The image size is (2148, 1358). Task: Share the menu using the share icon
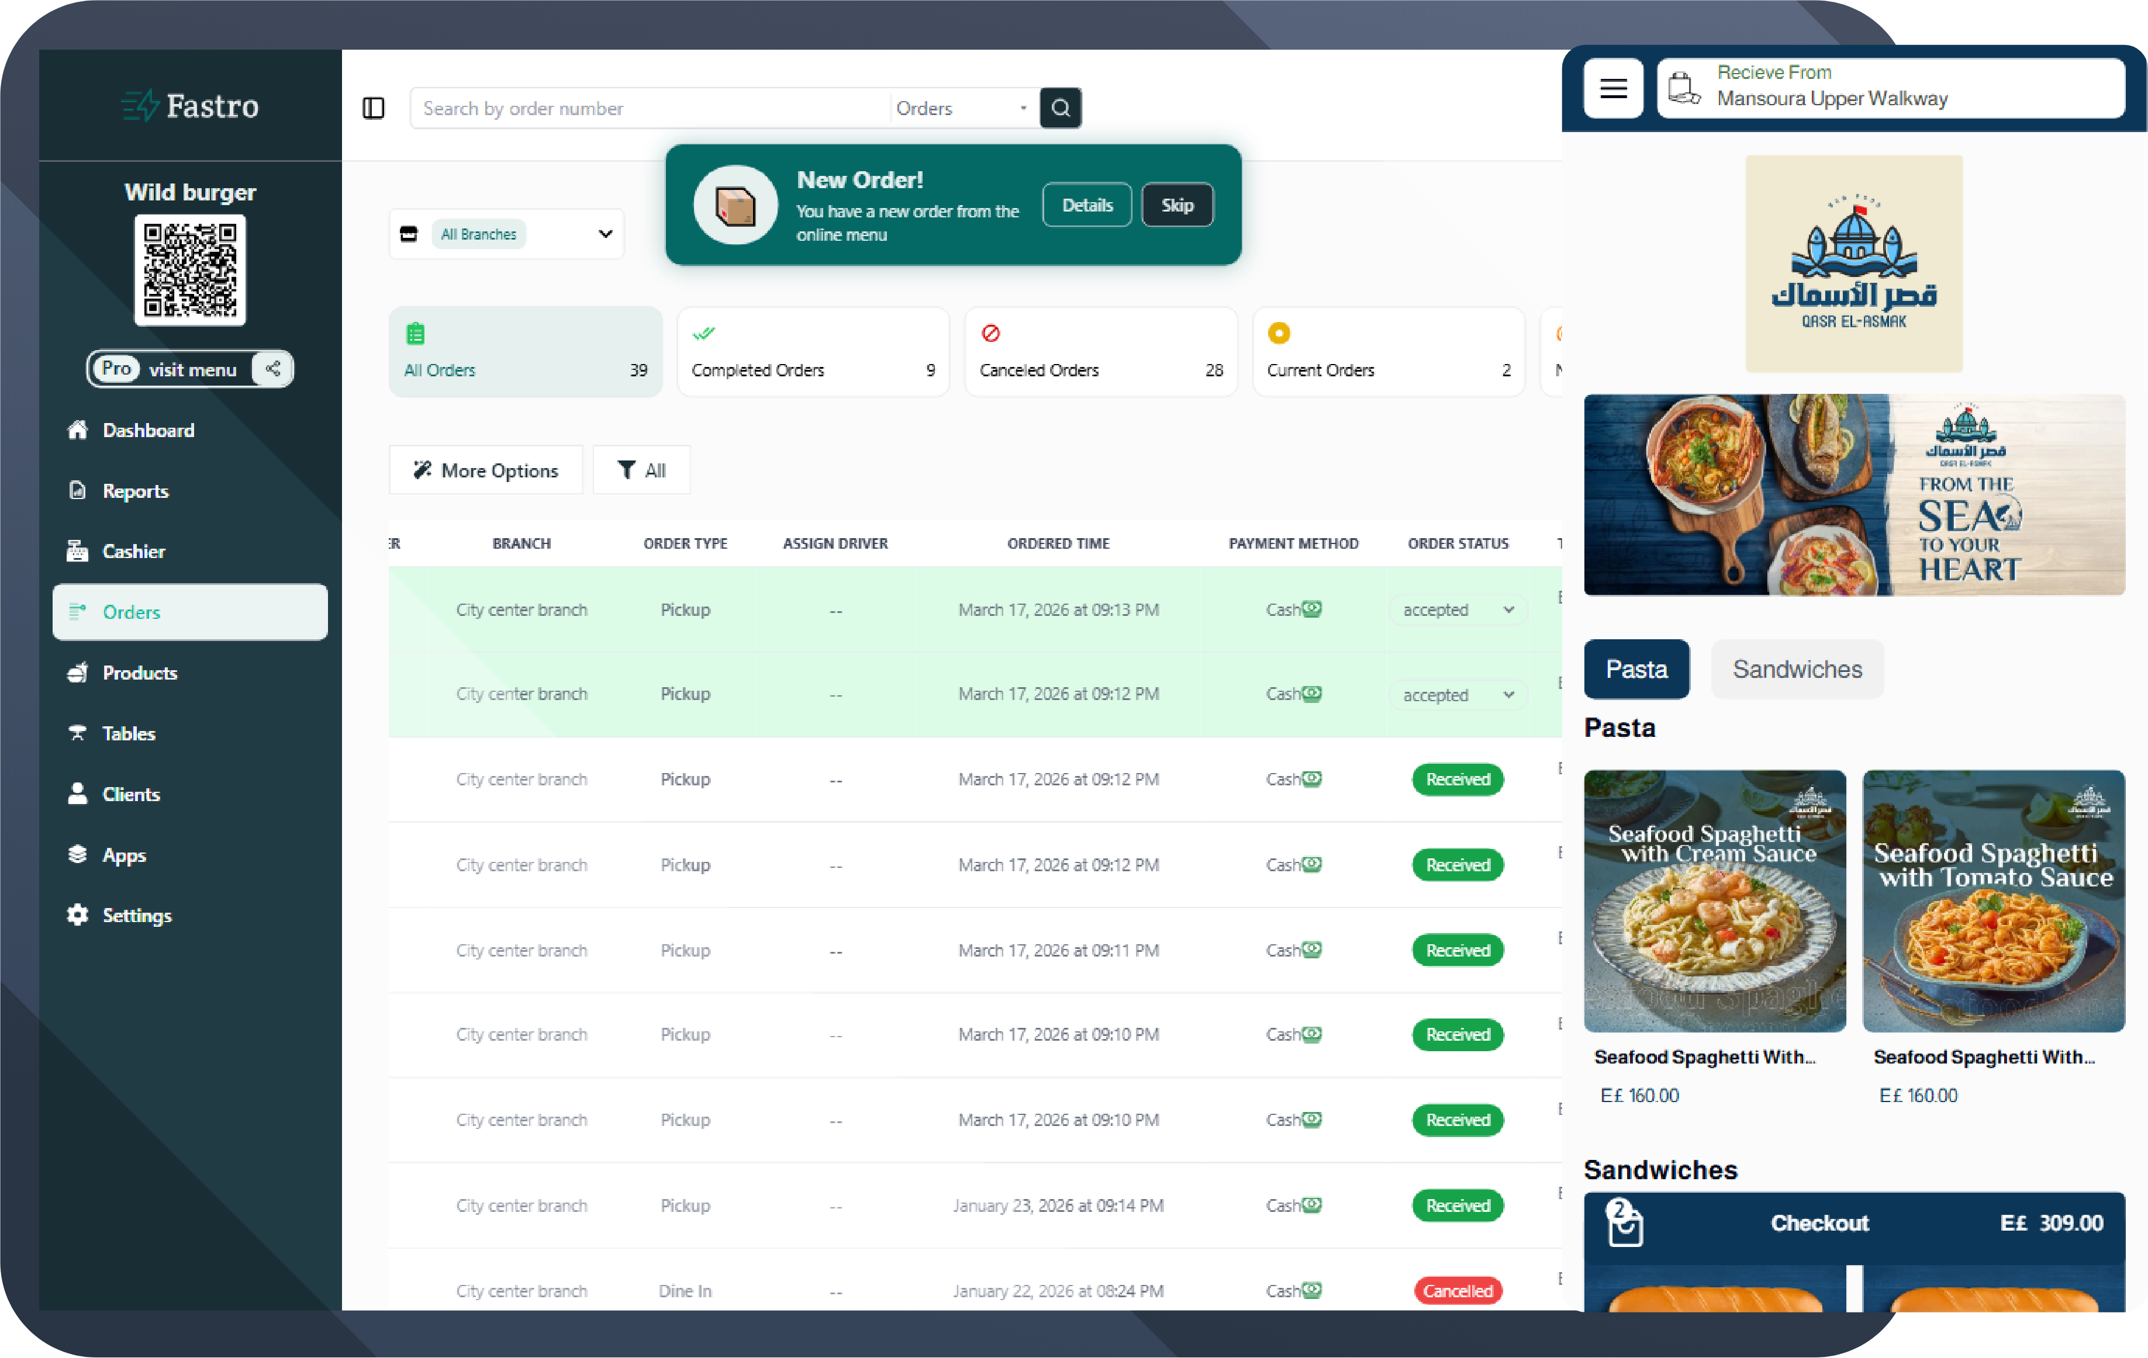point(273,368)
